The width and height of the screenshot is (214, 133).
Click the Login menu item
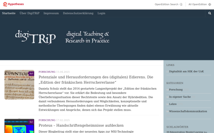(101, 13)
